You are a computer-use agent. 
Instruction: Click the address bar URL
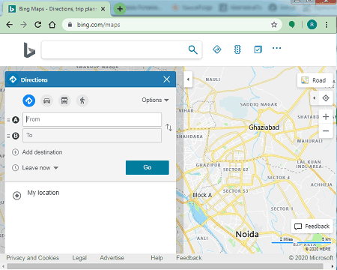tap(98, 25)
